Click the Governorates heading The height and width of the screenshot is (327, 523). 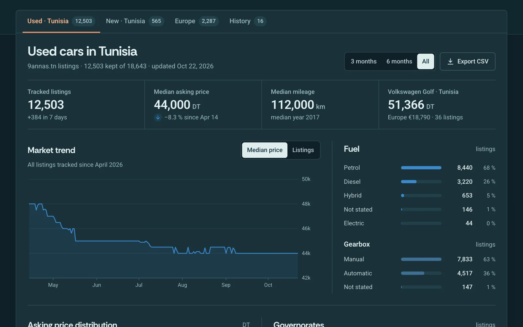click(x=298, y=324)
